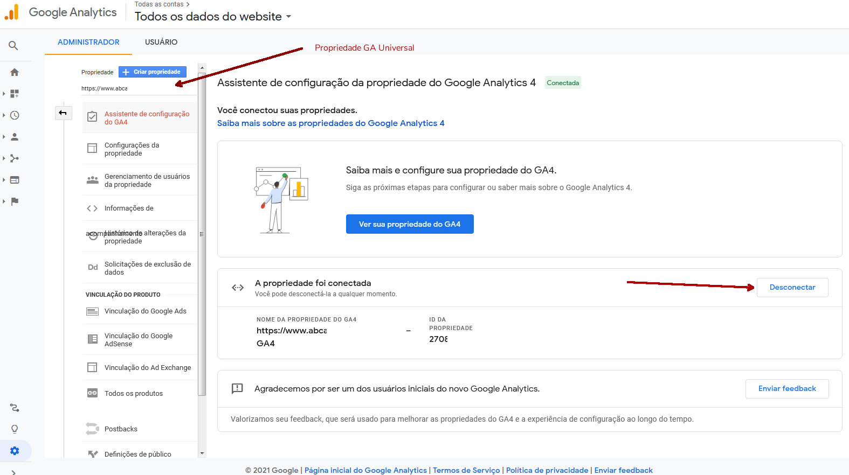Click the 'Enviar feedback' button in the card

[787, 388]
